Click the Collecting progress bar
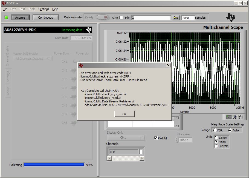Image resolution: width=249 pixels, height=178 pixels. [54, 165]
